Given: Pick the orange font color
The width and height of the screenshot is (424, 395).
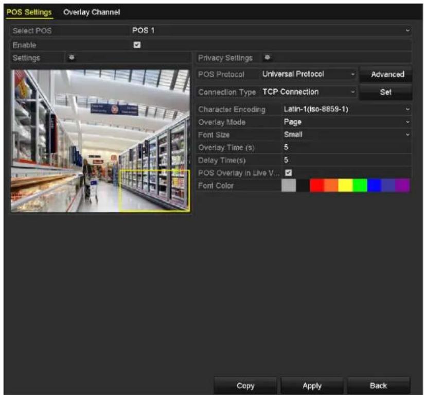Looking at the screenshot, I should point(331,185).
